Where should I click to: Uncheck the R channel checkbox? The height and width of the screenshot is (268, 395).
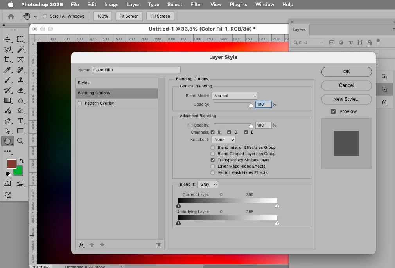[213, 132]
